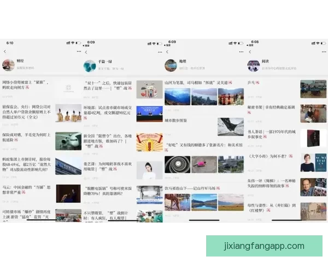Open the yellow poster thumbnail beside 限塑令 article
The image size is (328, 262).
(x=149, y=142)
